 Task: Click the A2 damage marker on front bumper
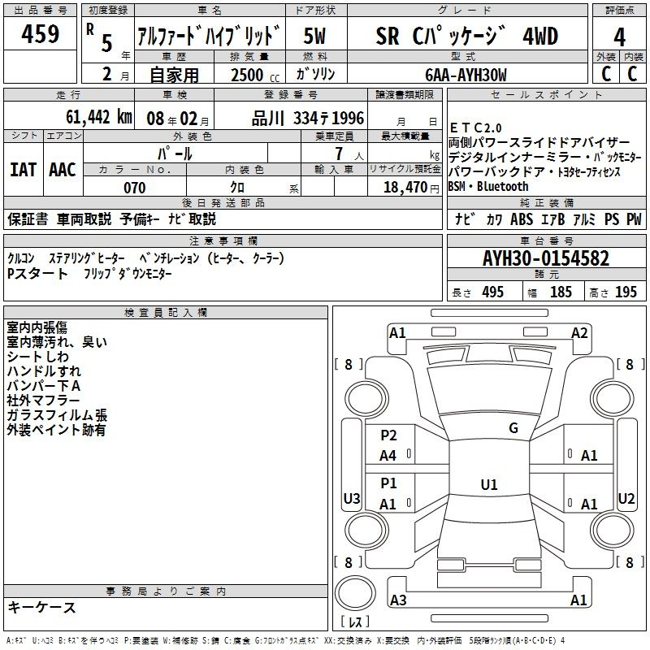tap(579, 332)
